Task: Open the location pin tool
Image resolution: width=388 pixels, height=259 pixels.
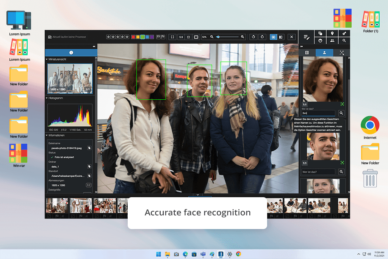Action: [332, 33]
